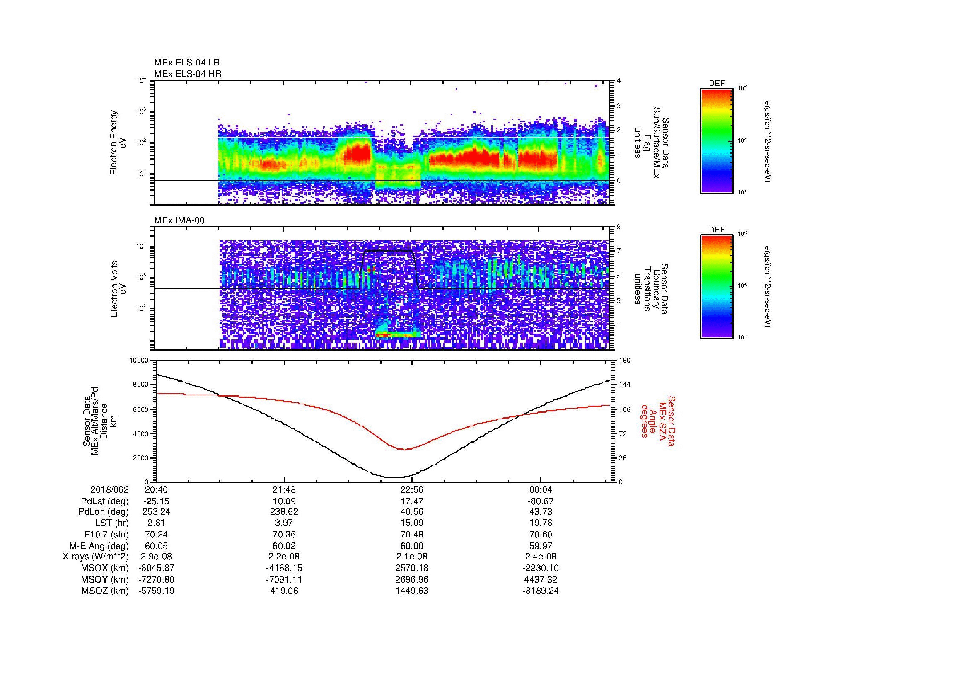Viewport: 969px width, 685px height.
Task: Click the LST value '15.09'
Action: click(x=412, y=523)
